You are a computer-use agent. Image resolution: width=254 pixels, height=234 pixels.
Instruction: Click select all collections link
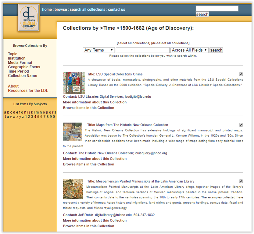point(134,43)
